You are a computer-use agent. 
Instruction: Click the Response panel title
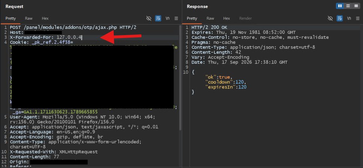coord(197,6)
